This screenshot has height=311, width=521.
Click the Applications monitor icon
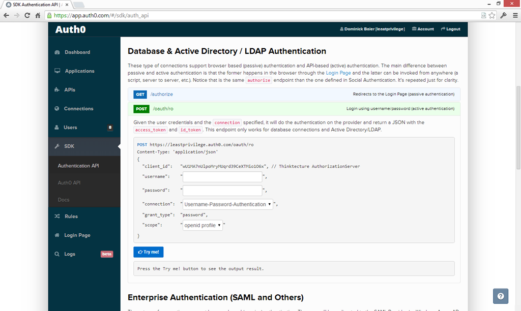(57, 71)
